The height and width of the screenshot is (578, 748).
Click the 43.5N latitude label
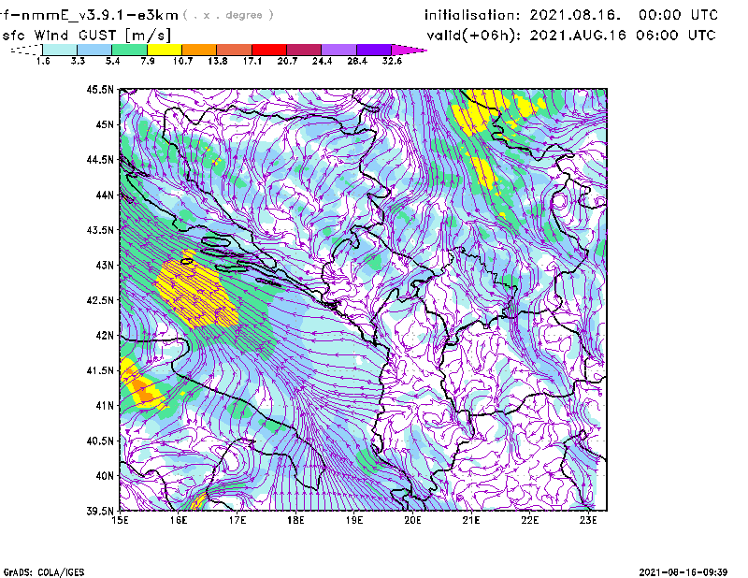[x=100, y=230]
